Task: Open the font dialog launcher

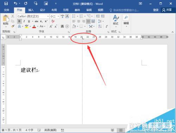Action: [69, 32]
